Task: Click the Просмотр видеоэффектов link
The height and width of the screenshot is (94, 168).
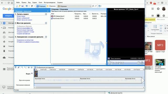Action: point(24,28)
